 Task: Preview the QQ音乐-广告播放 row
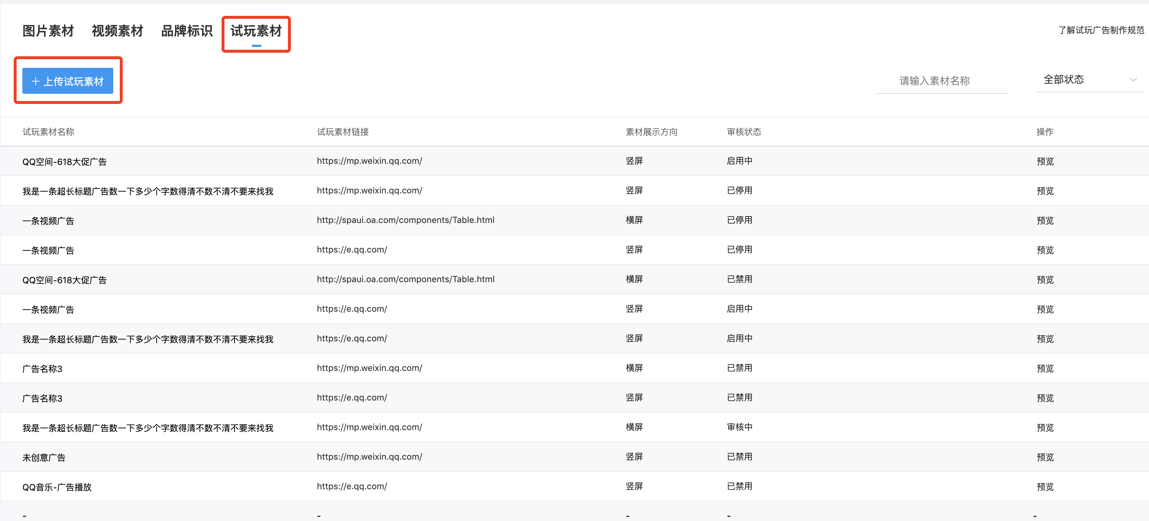tap(1045, 487)
